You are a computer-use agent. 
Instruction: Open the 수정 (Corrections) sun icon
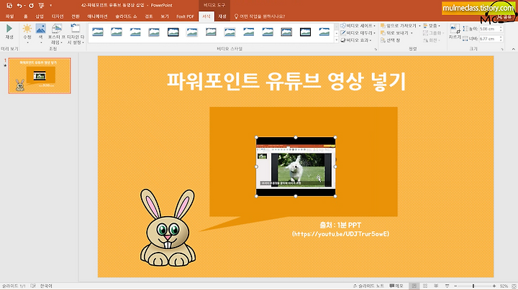tap(27, 33)
